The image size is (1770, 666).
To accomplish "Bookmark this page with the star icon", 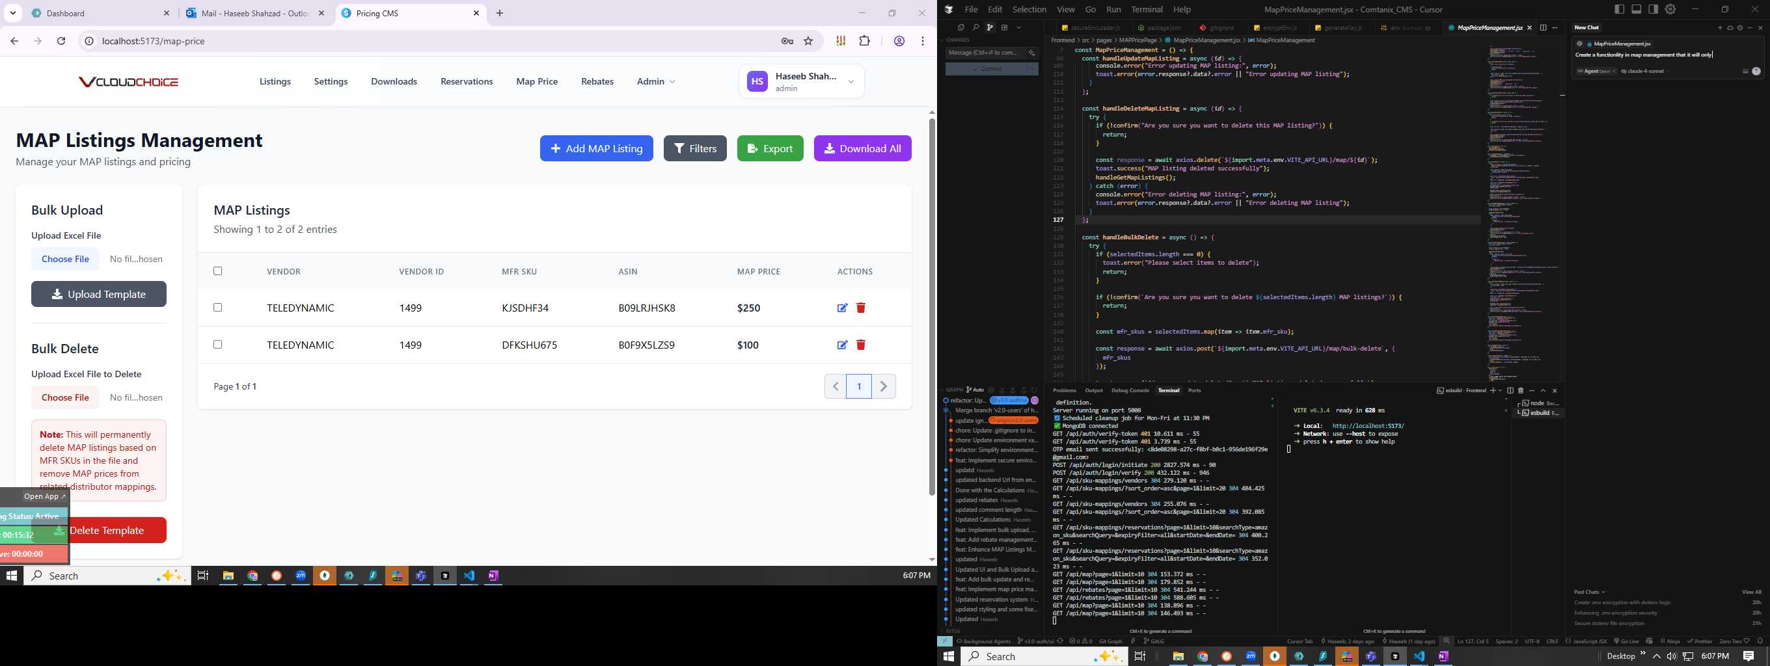I will [x=808, y=41].
